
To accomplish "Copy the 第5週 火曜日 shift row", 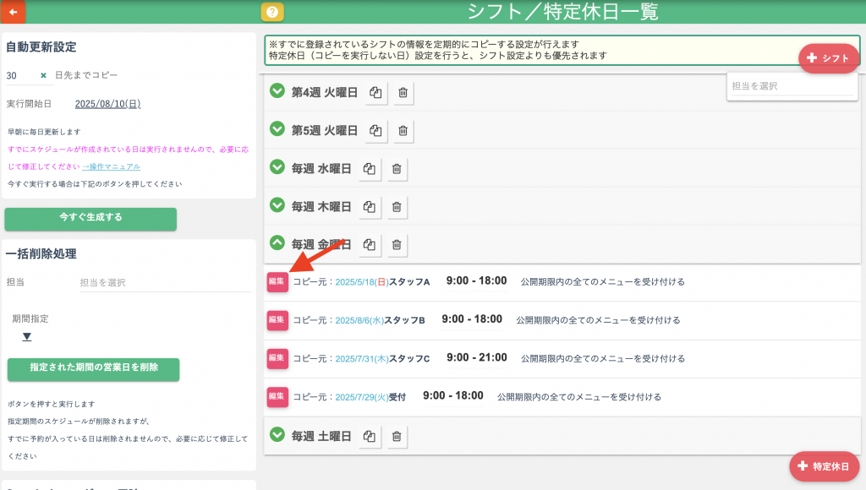I will (x=376, y=130).
